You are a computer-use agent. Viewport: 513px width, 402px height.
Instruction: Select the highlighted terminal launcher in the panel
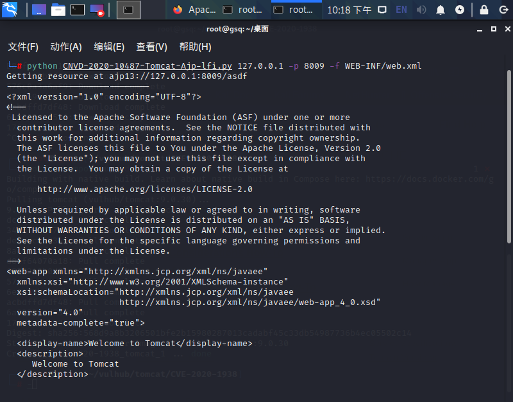129,10
